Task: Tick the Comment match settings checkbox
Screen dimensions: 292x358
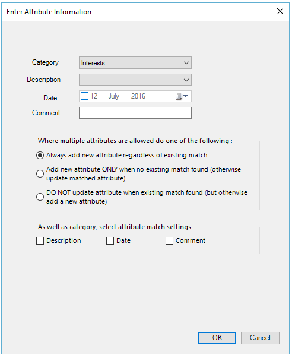Action: click(169, 240)
